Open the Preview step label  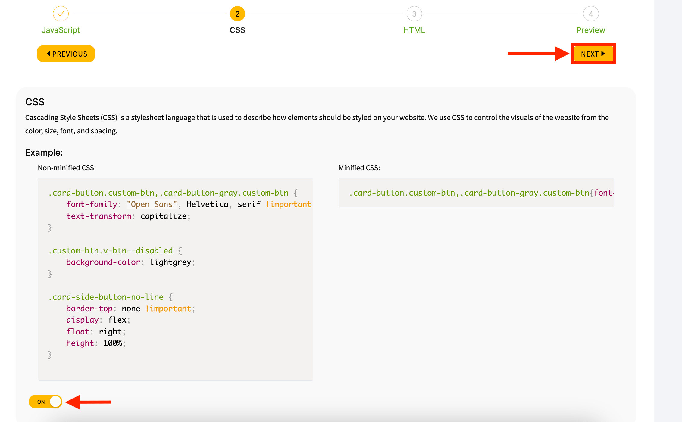coord(591,30)
